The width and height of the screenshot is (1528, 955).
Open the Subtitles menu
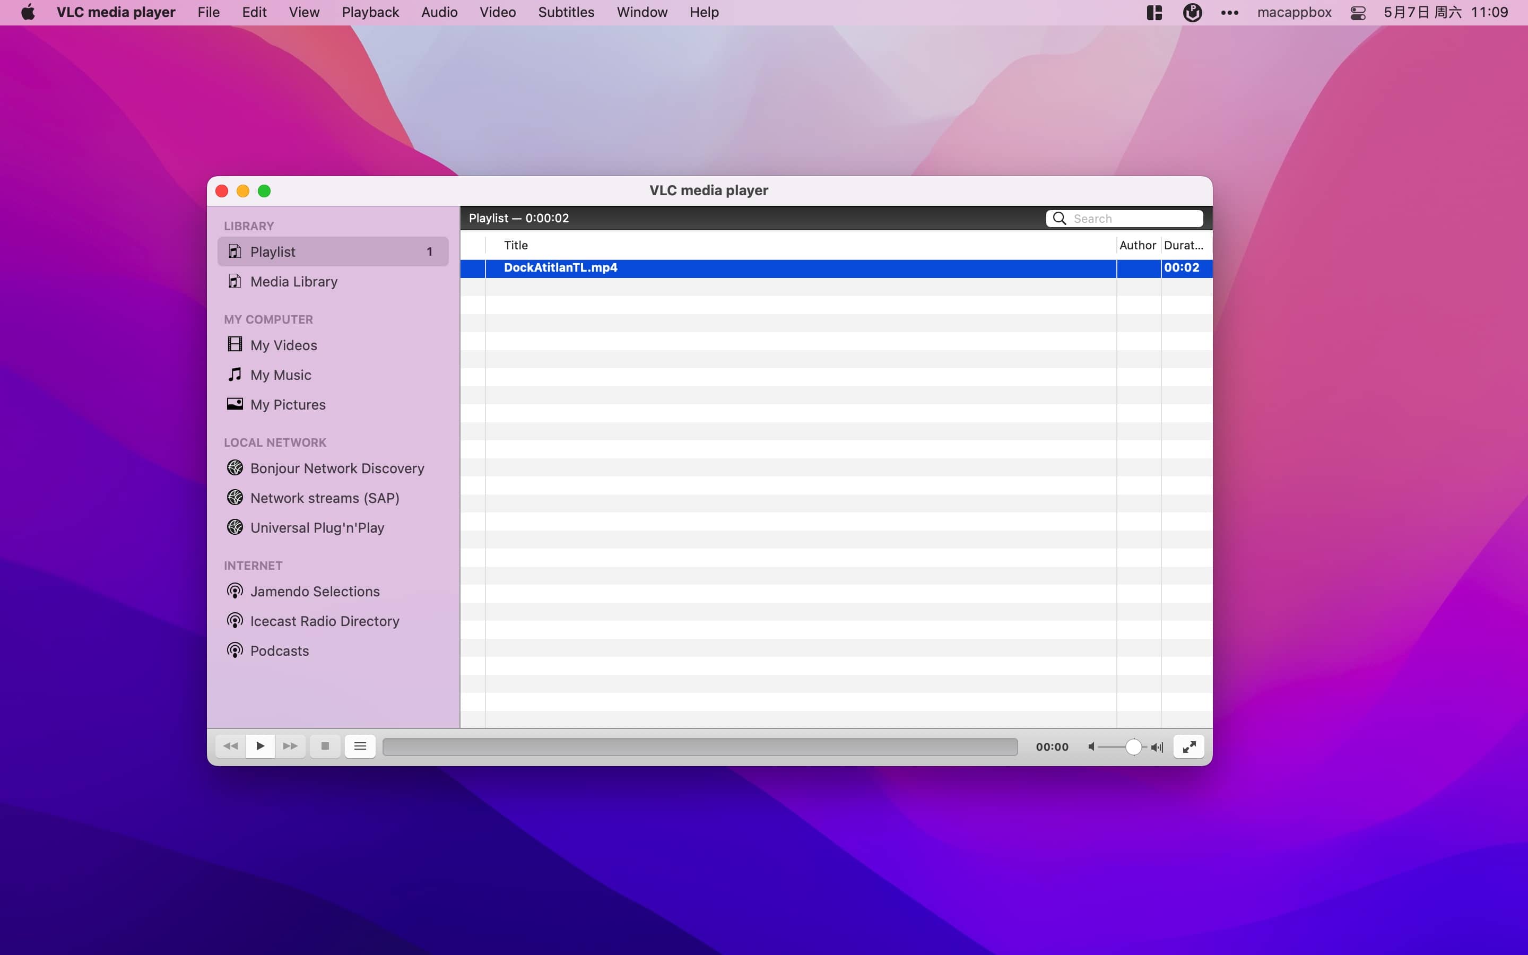[566, 12]
